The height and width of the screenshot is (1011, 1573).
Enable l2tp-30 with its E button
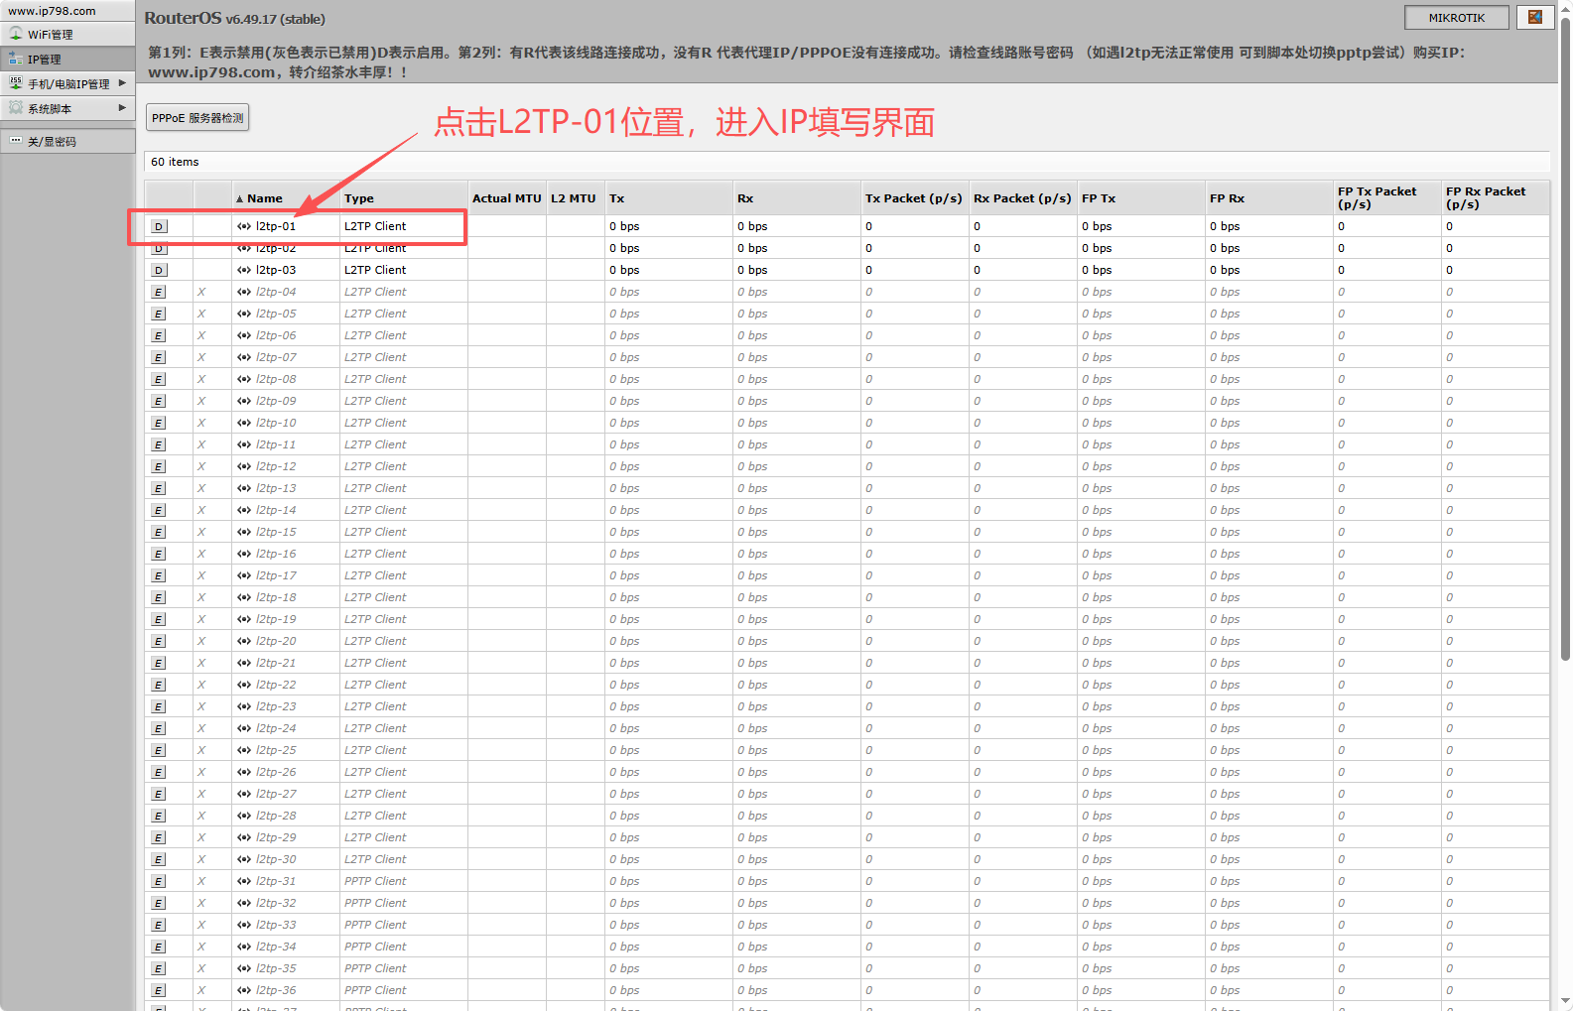click(159, 859)
